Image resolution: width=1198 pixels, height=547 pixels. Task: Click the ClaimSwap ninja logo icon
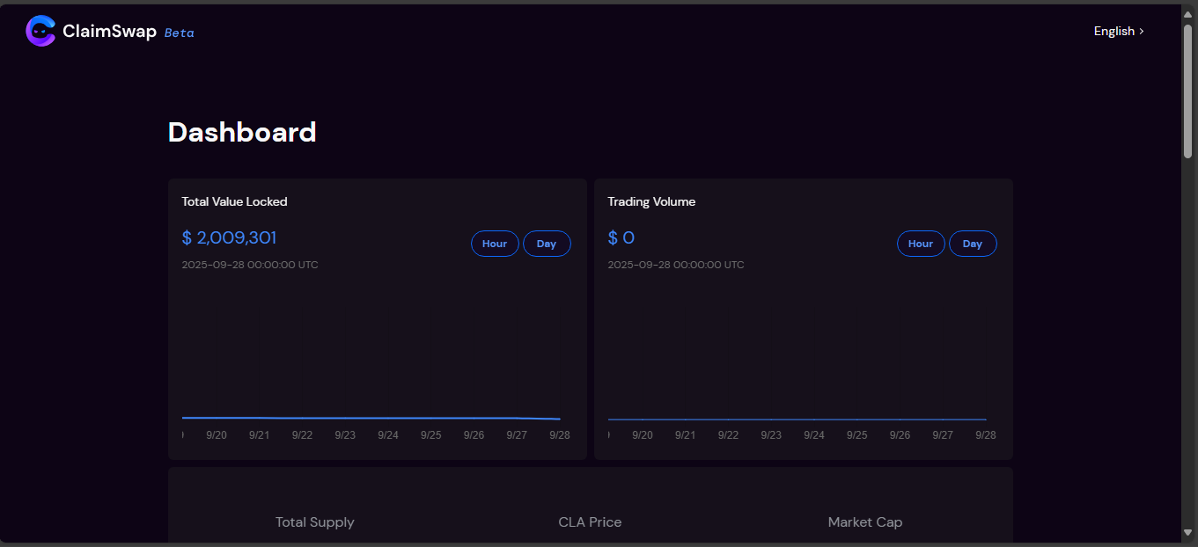40,32
